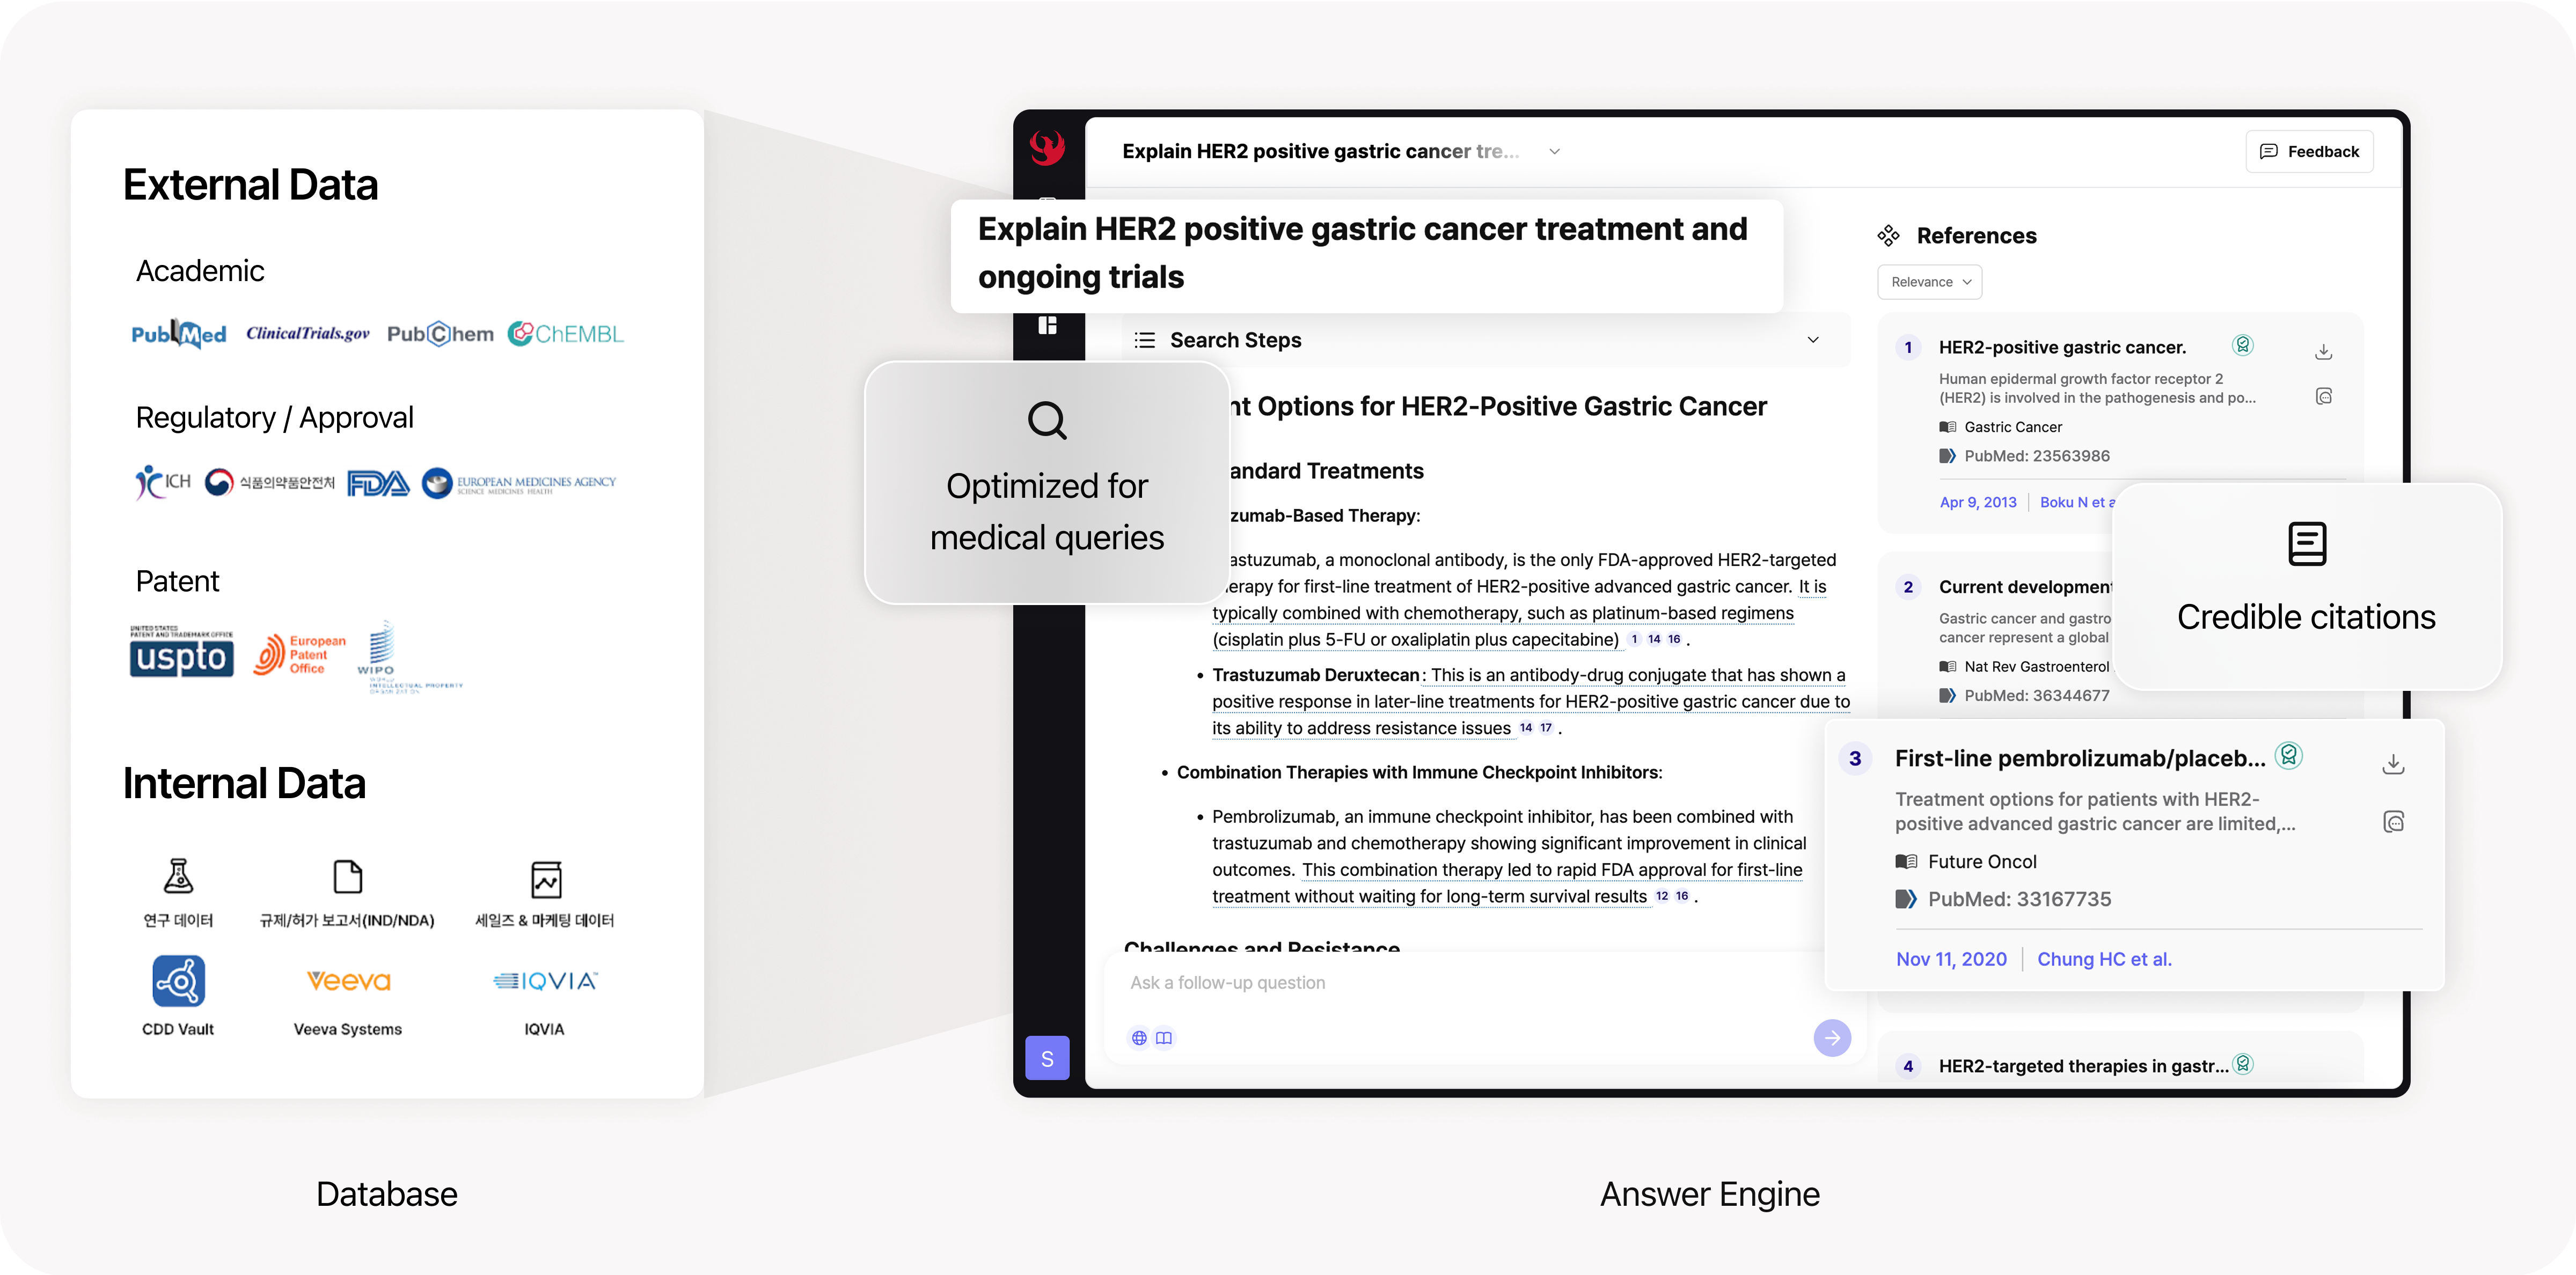Screen dimensions: 2576x1275
Task: Click the PubChem logo
Action: 440,334
